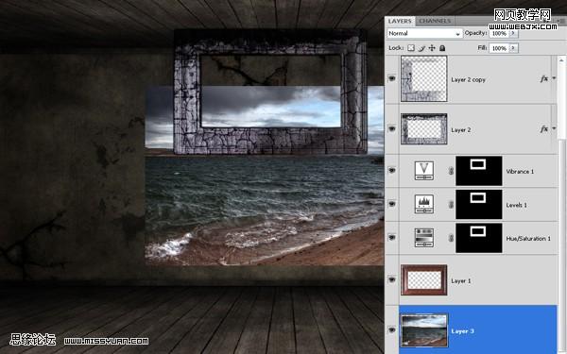
Task: Toggle visibility of Layer 1
Action: click(392, 279)
